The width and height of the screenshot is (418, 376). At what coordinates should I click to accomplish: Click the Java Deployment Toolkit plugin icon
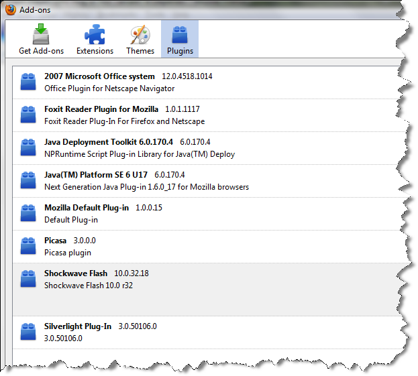pos(28,147)
